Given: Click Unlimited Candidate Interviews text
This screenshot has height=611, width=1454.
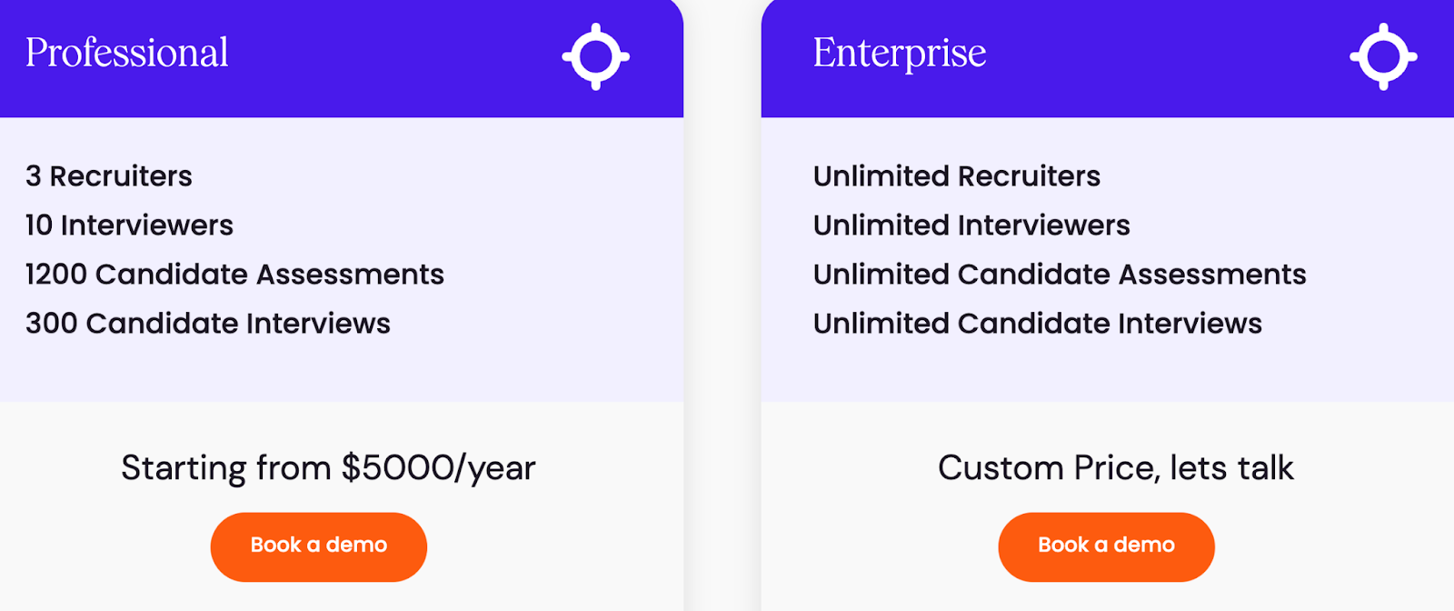Looking at the screenshot, I should [x=1038, y=324].
